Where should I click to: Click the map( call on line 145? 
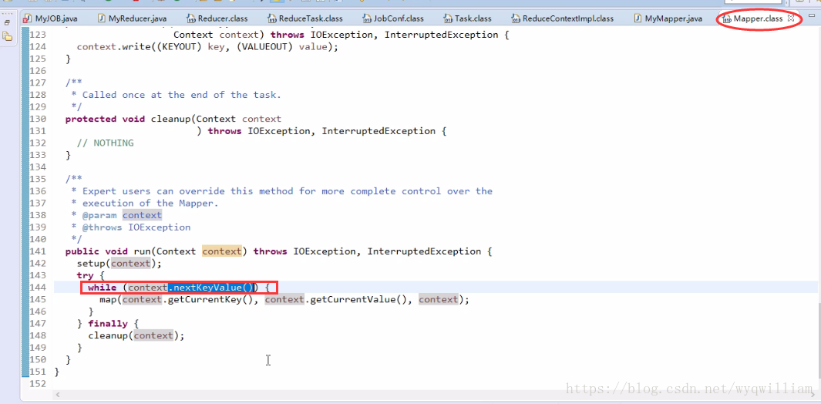110,300
